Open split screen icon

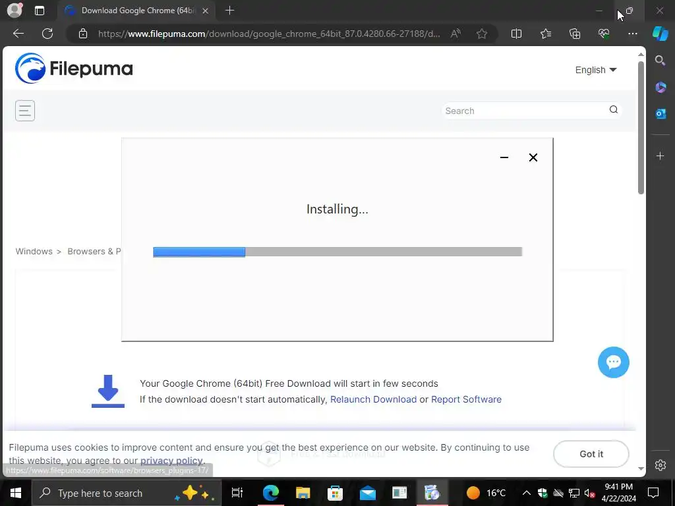click(516, 34)
